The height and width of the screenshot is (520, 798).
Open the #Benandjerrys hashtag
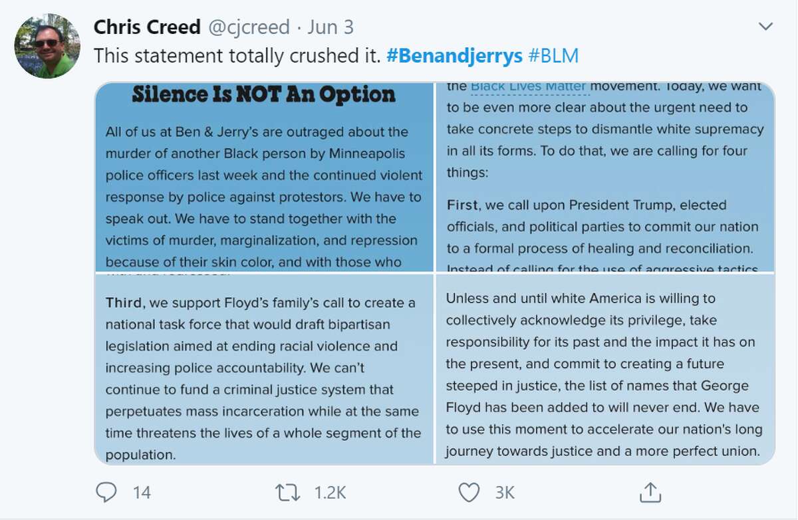point(454,55)
